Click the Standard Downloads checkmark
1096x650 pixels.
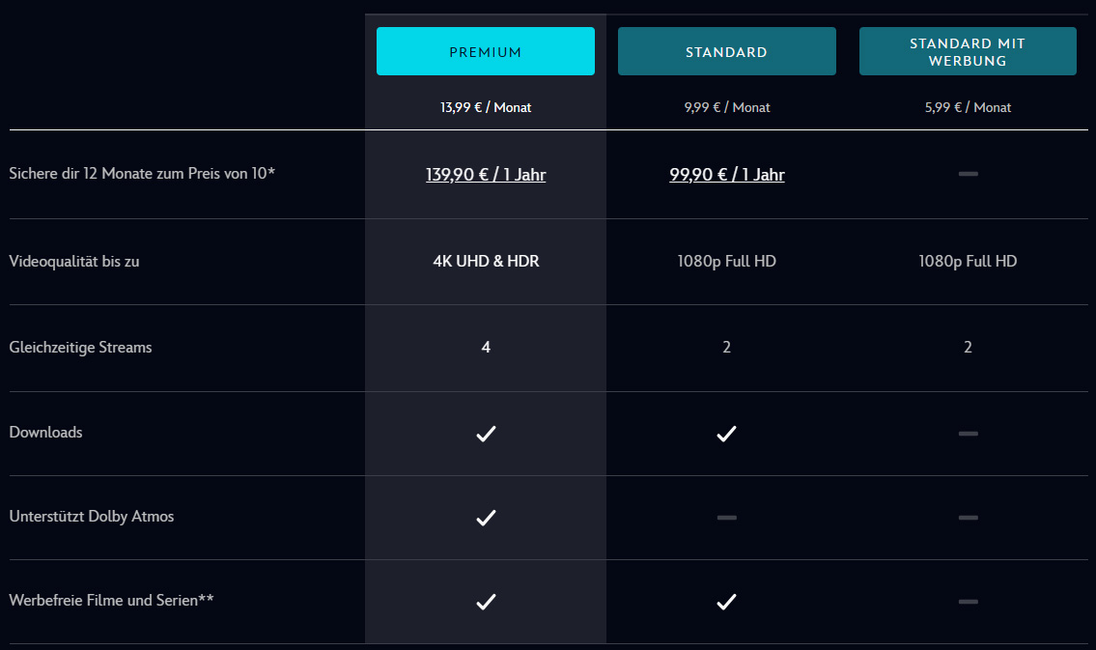pyautogui.click(x=726, y=434)
